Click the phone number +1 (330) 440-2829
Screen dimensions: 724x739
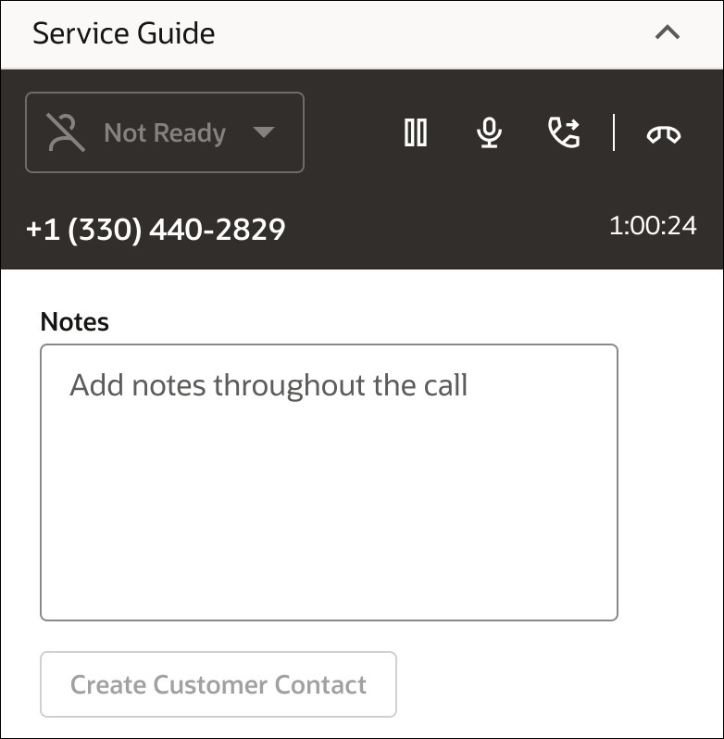156,230
